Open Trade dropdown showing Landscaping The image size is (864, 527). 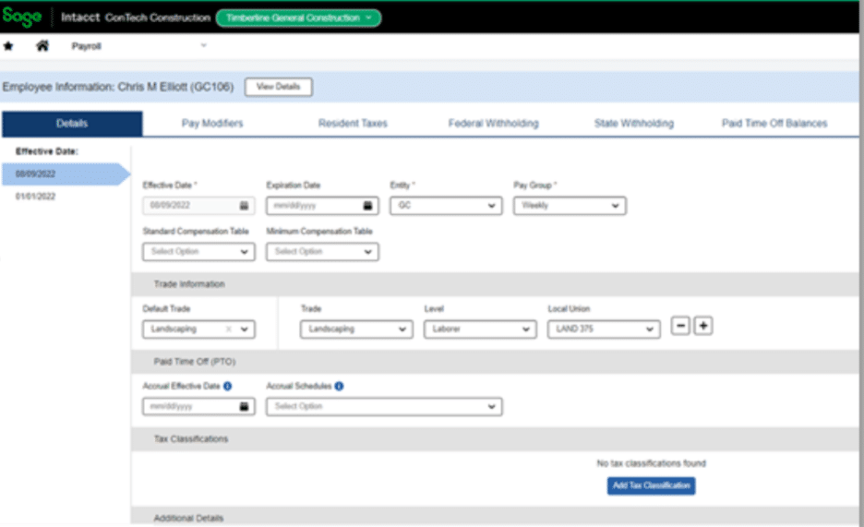(x=356, y=329)
